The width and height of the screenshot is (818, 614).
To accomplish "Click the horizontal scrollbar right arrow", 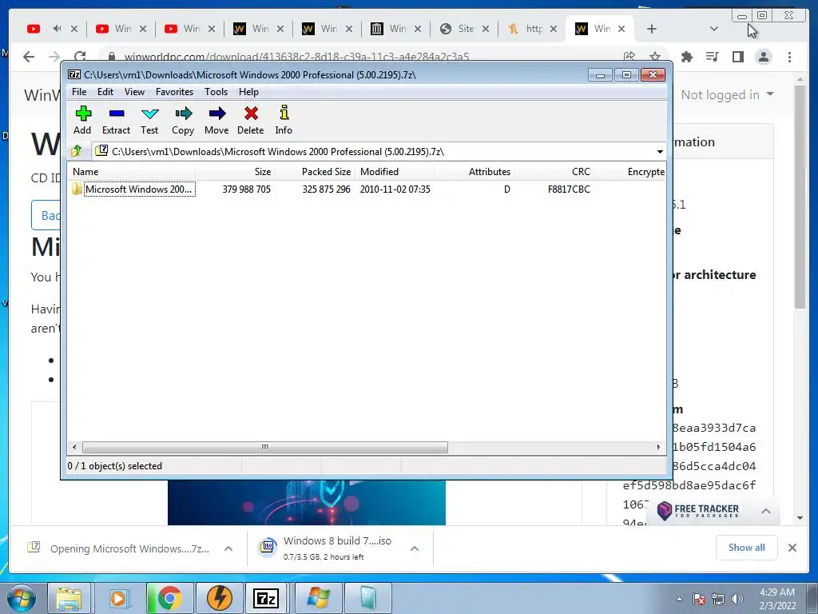I will click(658, 447).
